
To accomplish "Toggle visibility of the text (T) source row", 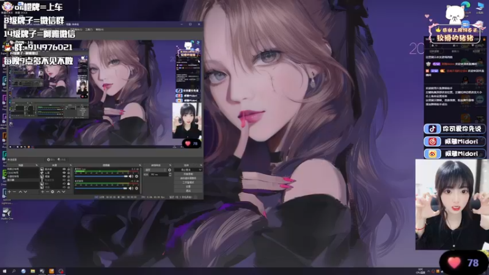I will 64,180.
